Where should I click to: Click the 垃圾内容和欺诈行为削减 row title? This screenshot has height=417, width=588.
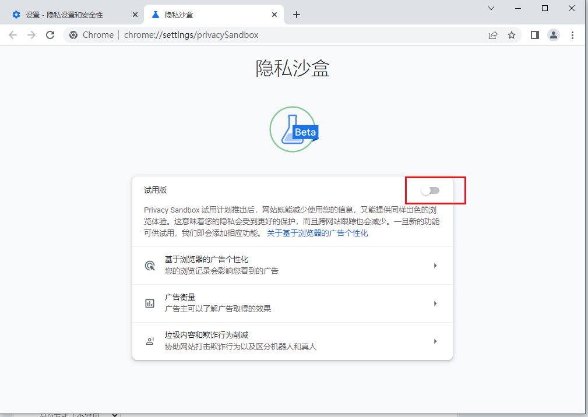(x=207, y=335)
